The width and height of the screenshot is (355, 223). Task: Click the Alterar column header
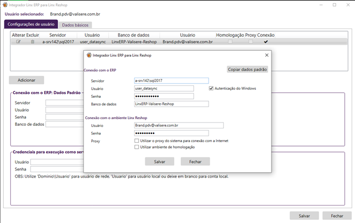coord(19,35)
